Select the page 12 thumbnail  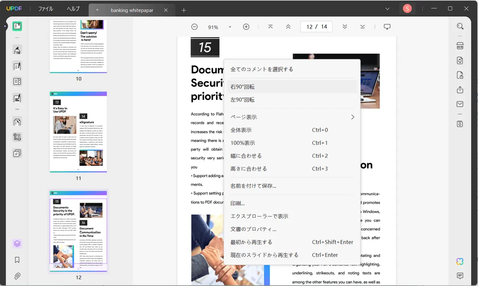[x=78, y=231]
